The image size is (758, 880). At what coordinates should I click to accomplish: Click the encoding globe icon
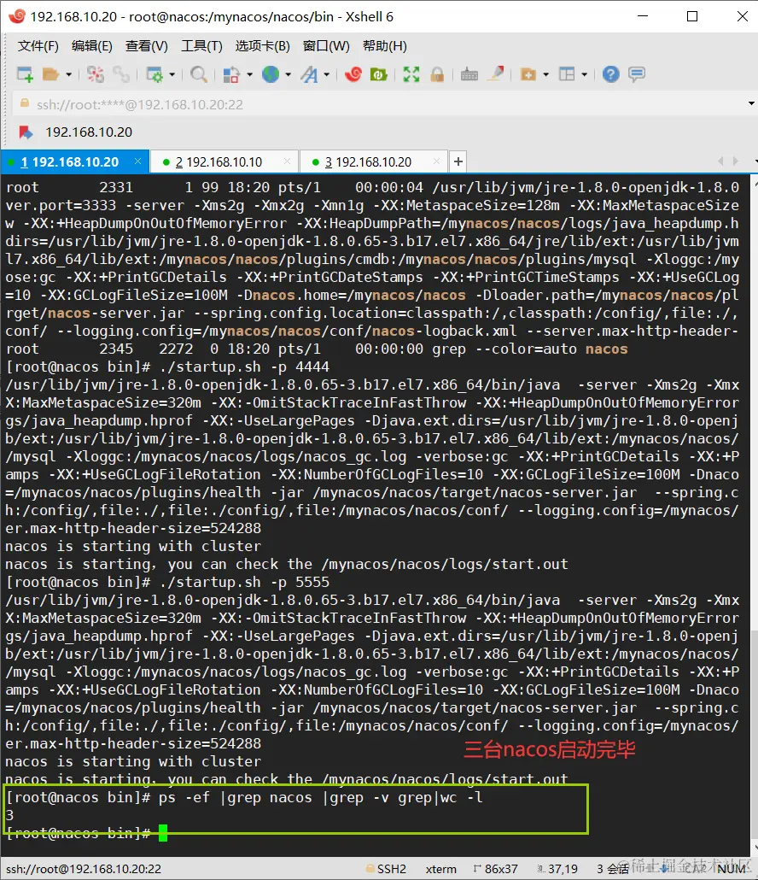pyautogui.click(x=271, y=74)
